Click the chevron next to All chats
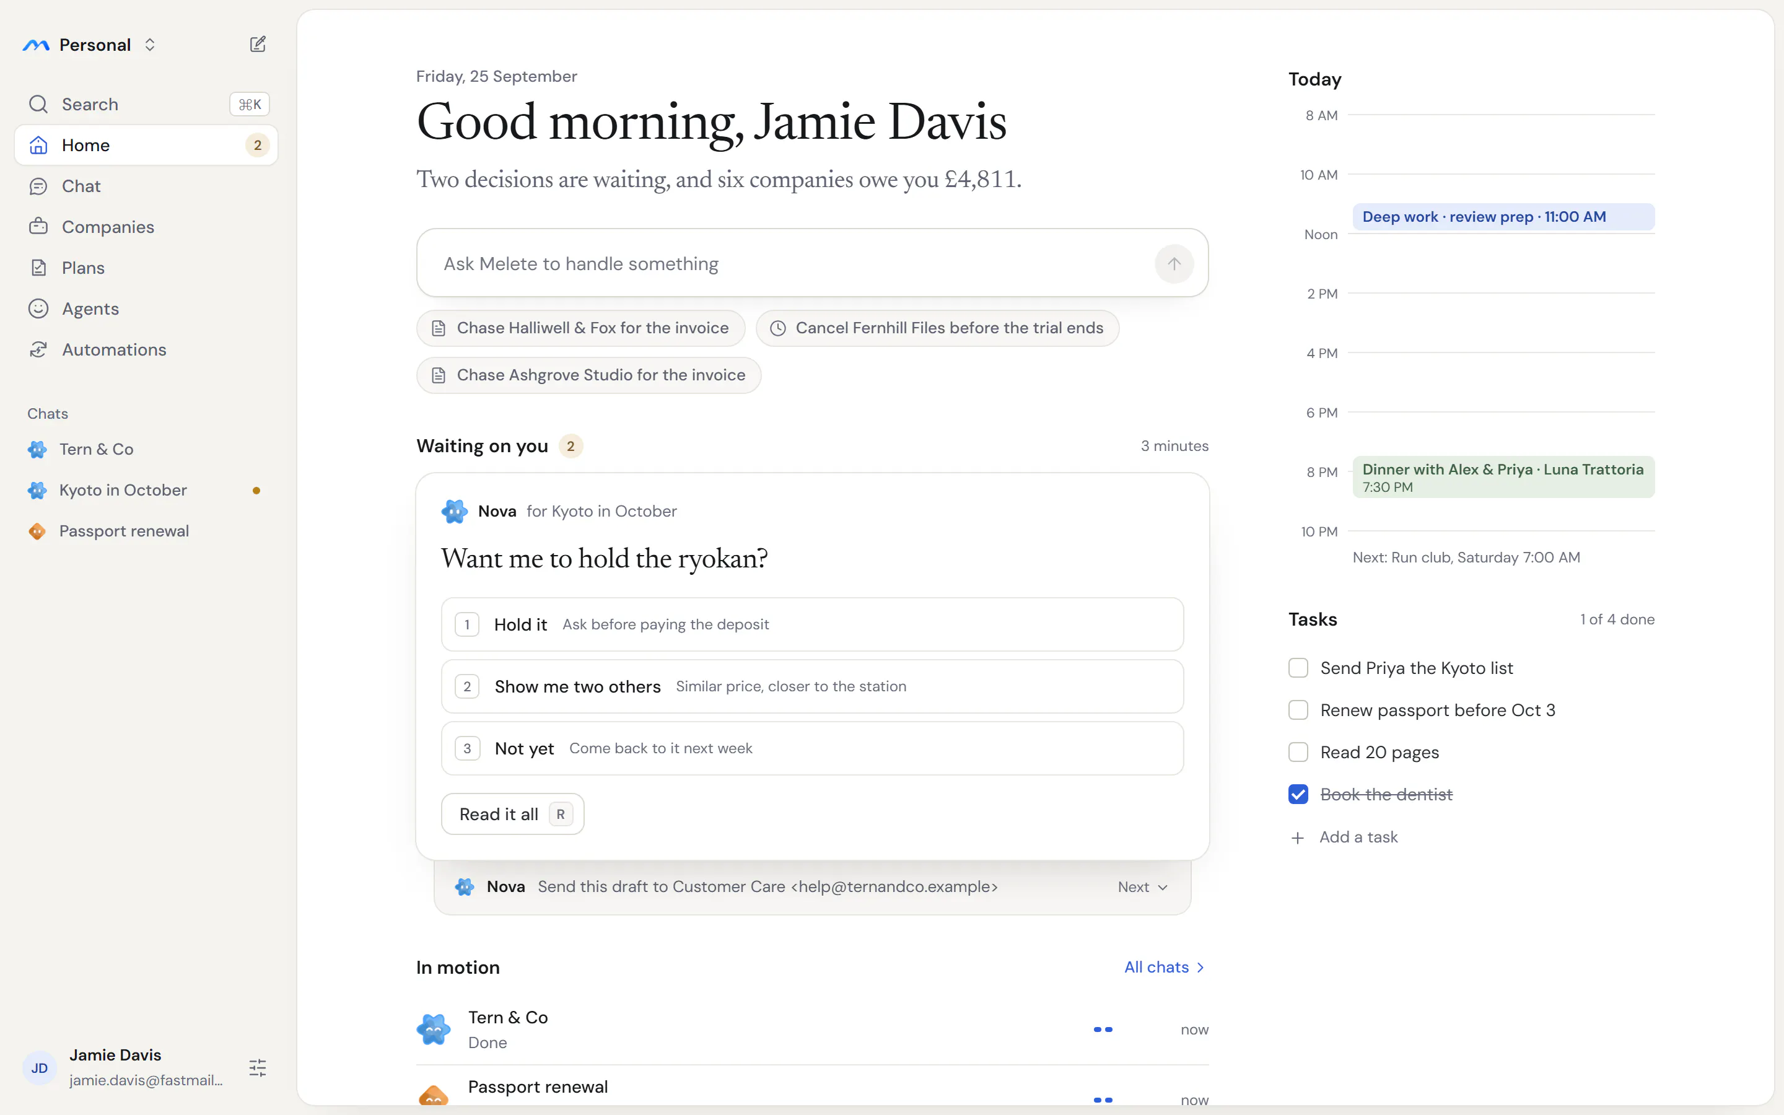 [x=1200, y=968]
